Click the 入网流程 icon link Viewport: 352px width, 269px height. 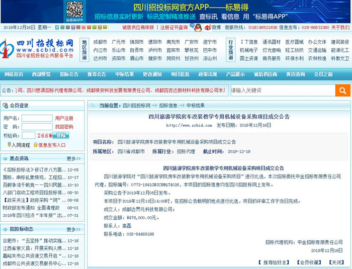pyautogui.click(x=19, y=145)
